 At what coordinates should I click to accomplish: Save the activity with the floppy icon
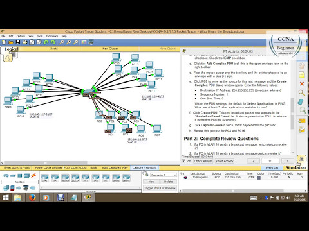coord(18,42)
